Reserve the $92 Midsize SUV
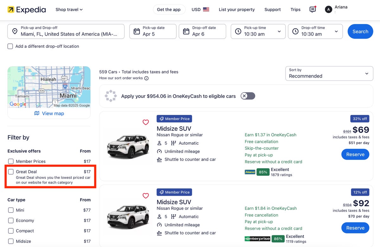Image resolution: width=380 pixels, height=247 pixels. [x=355, y=228]
